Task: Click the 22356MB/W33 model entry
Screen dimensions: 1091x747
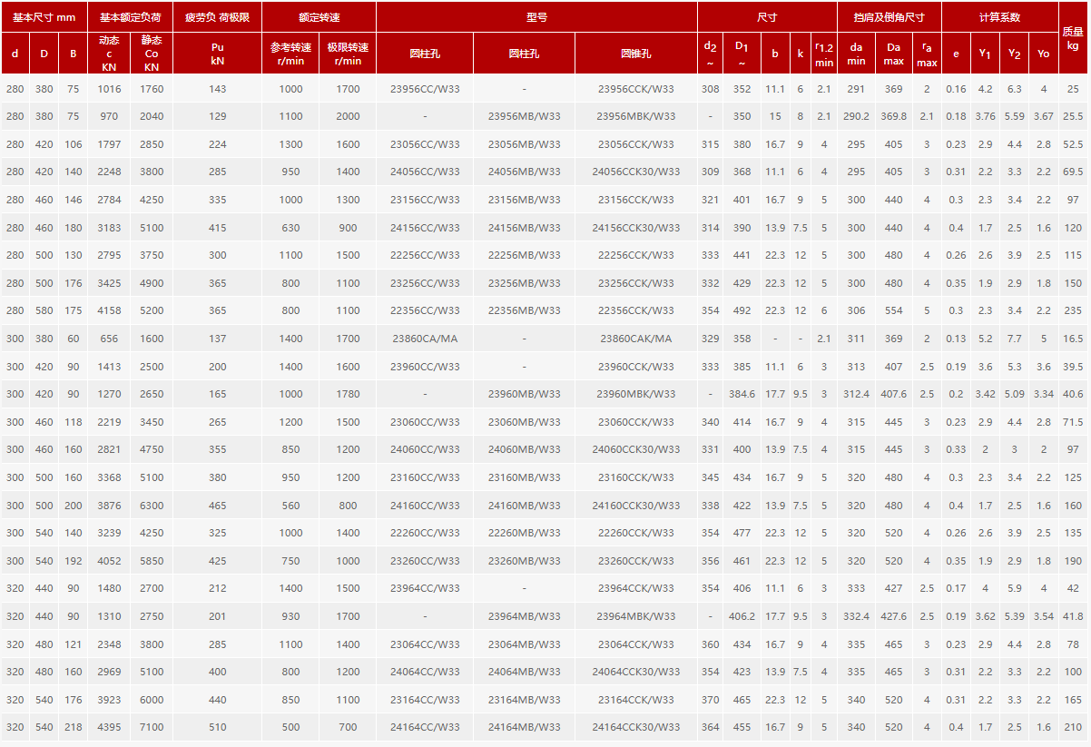Action: pos(524,310)
